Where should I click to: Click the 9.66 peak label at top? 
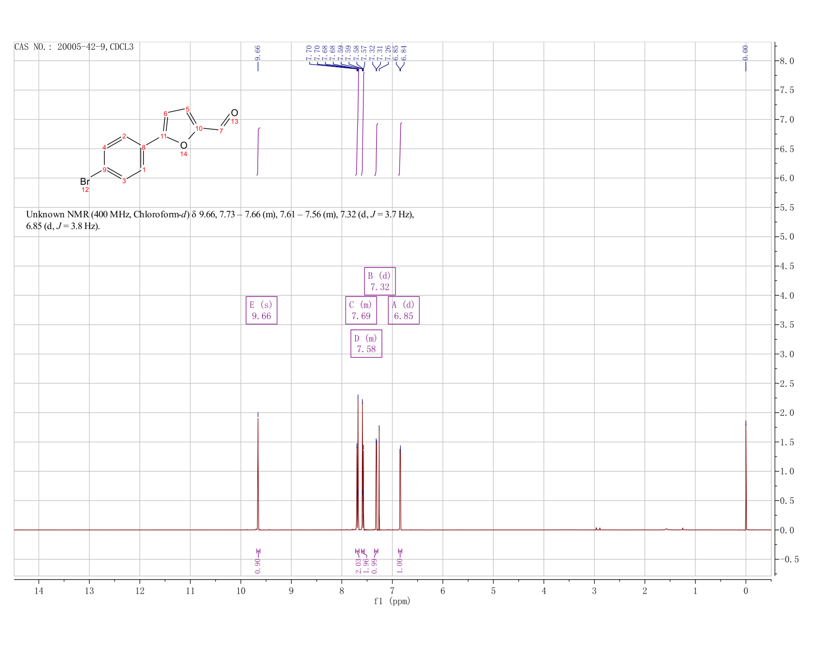click(258, 52)
